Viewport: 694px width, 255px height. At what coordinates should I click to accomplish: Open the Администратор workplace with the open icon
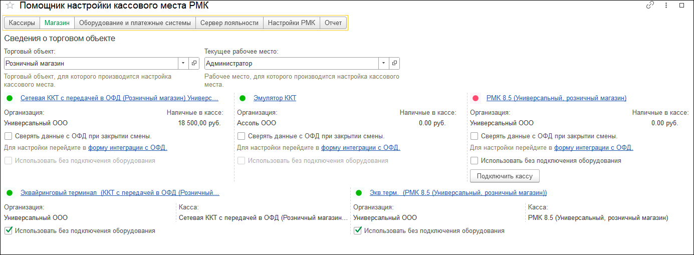pyautogui.click(x=395, y=64)
